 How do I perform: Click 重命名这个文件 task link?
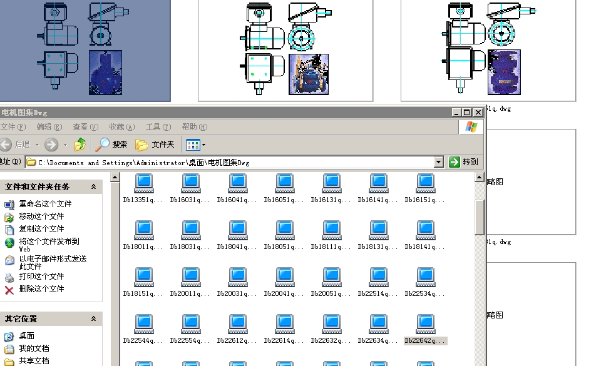[x=45, y=204]
